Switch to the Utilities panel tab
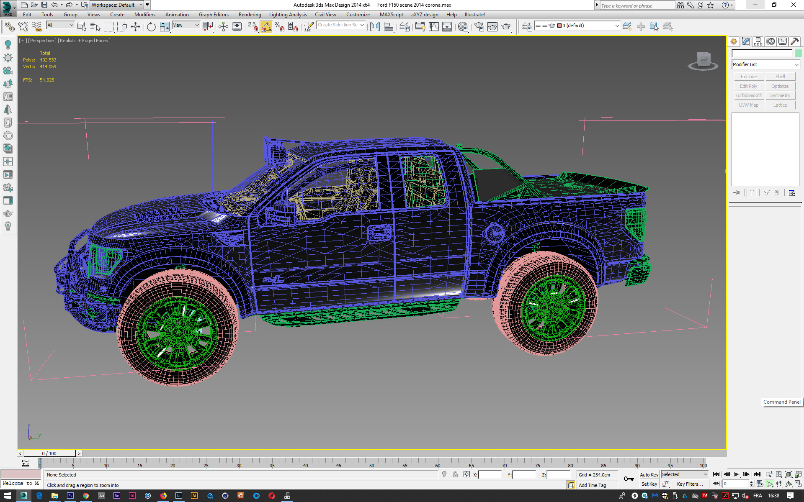This screenshot has height=502, width=804. (x=795, y=41)
